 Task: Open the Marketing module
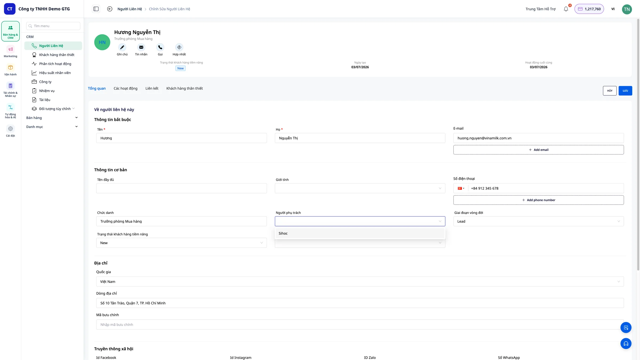[10, 52]
